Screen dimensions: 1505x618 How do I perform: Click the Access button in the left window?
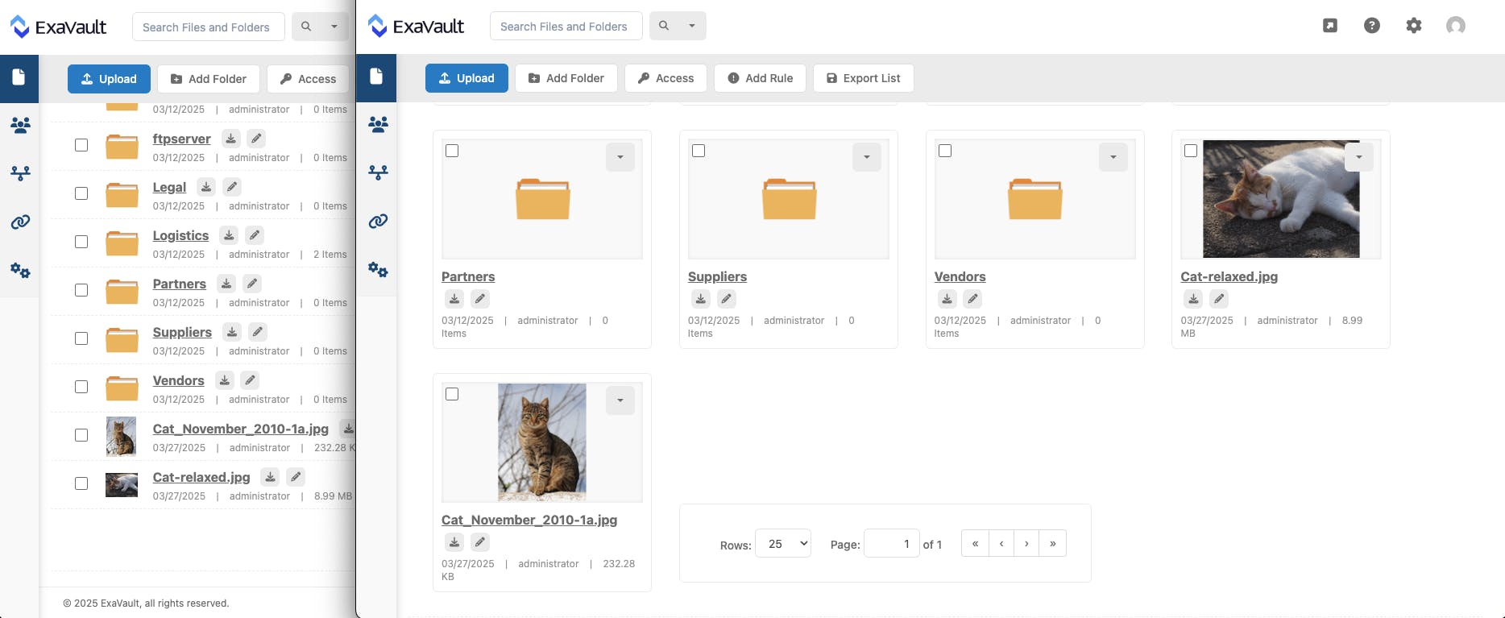pyautogui.click(x=308, y=79)
